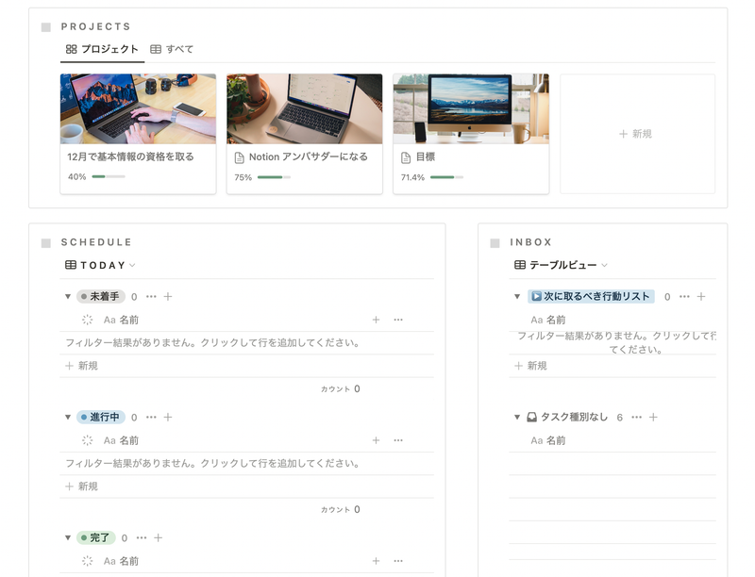Click the + icon right of 次に取るべき行動リスト
755x577 pixels.
click(x=700, y=295)
